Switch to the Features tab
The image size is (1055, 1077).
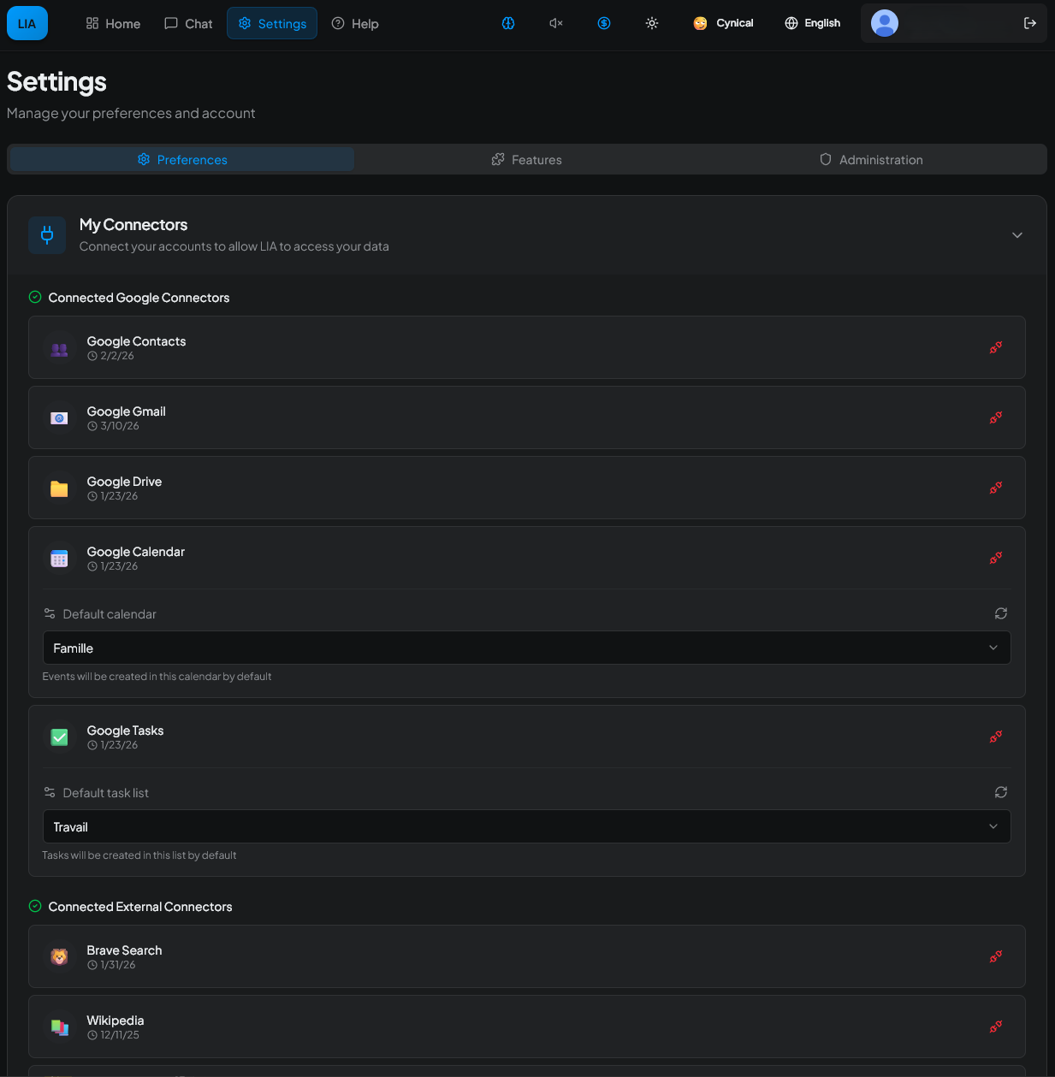(x=526, y=159)
